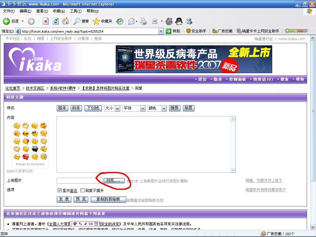Click the 链接 insert link button
This screenshot has height=237, width=316.
[175, 108]
